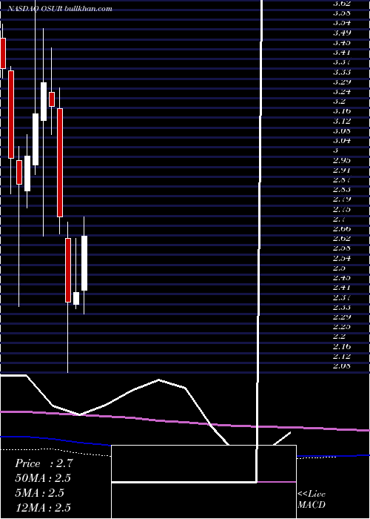Click the 3.08 price axis label
The width and height of the screenshot is (370, 519).
click(342, 130)
